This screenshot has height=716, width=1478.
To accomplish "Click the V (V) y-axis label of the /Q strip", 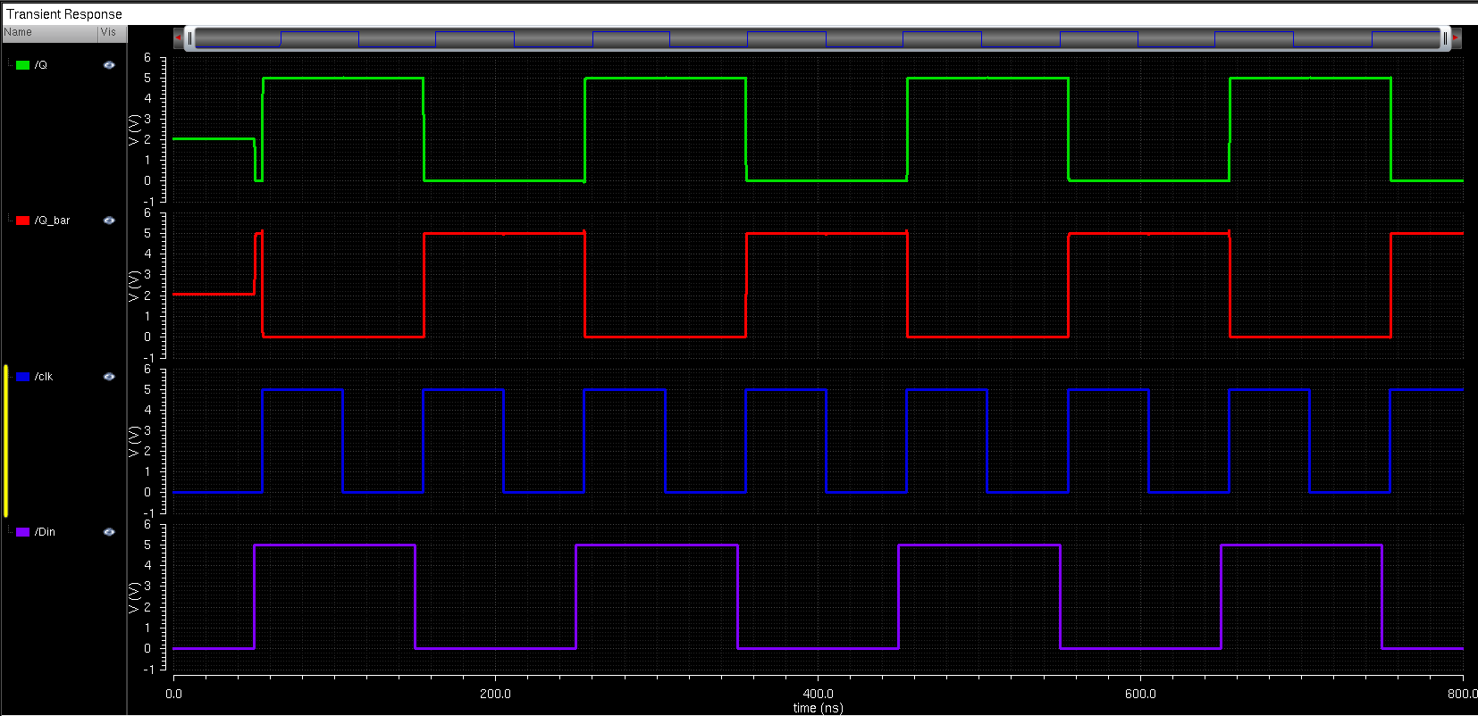I will (x=134, y=129).
